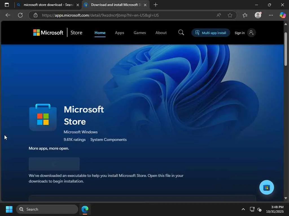289x216 pixels.
Task: Click the taskbar Search box
Action: click(47, 209)
